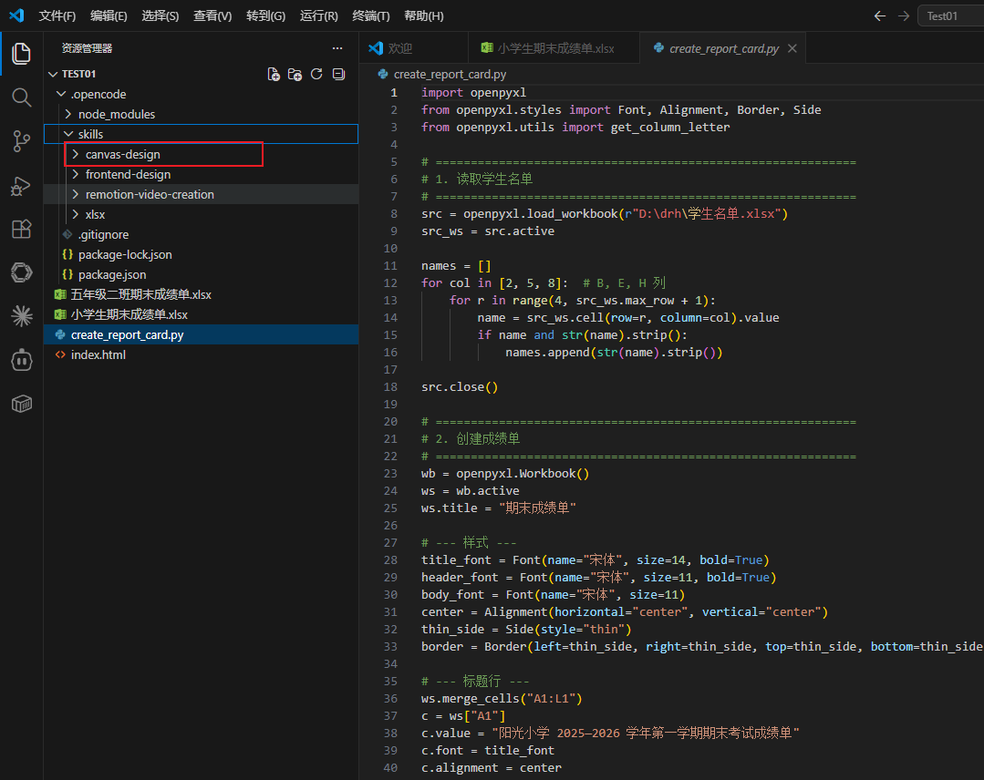
Task: Open index.html in explorer
Action: (x=201, y=354)
